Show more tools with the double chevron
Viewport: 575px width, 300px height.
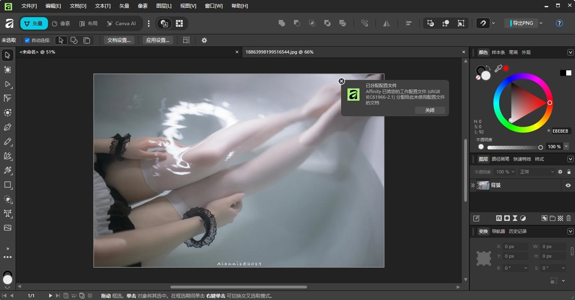point(8,248)
